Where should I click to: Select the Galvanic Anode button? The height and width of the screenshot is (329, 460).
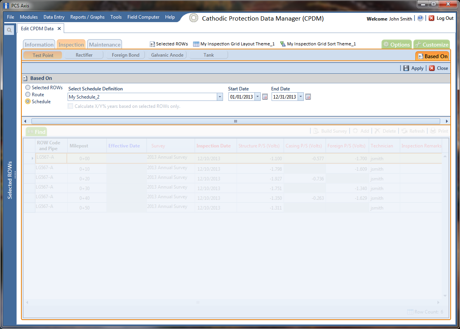(167, 55)
